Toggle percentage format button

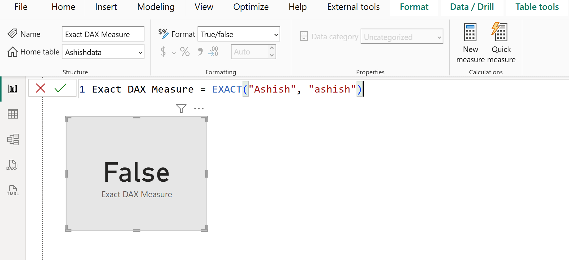[185, 52]
